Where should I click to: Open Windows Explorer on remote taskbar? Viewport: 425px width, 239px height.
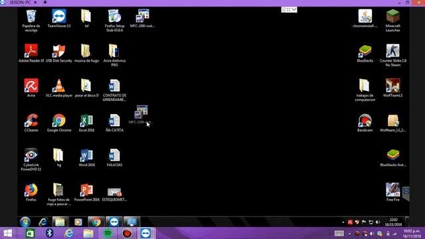60,222
